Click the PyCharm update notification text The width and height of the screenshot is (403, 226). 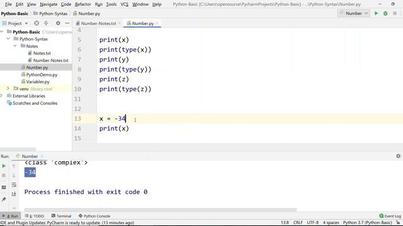(67, 222)
